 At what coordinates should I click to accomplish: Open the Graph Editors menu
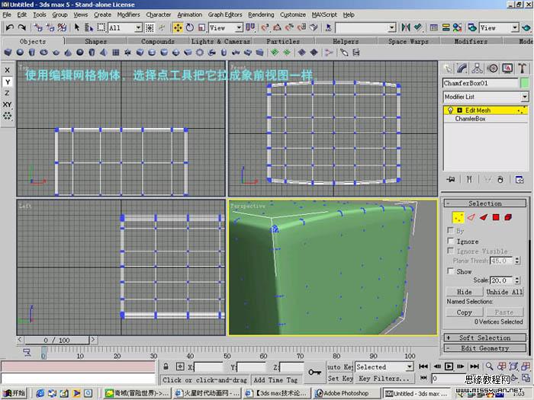point(225,14)
